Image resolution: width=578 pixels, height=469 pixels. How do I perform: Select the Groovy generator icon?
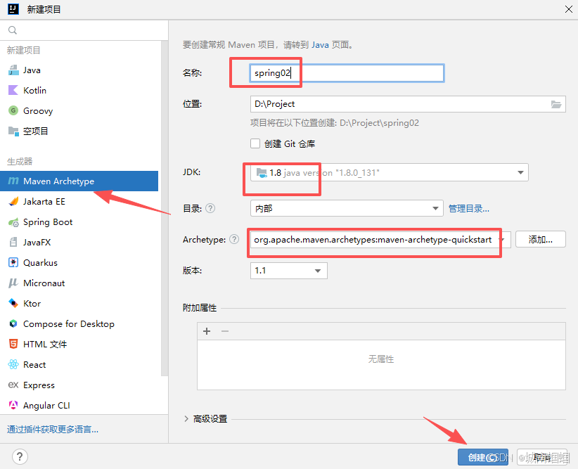pos(13,110)
